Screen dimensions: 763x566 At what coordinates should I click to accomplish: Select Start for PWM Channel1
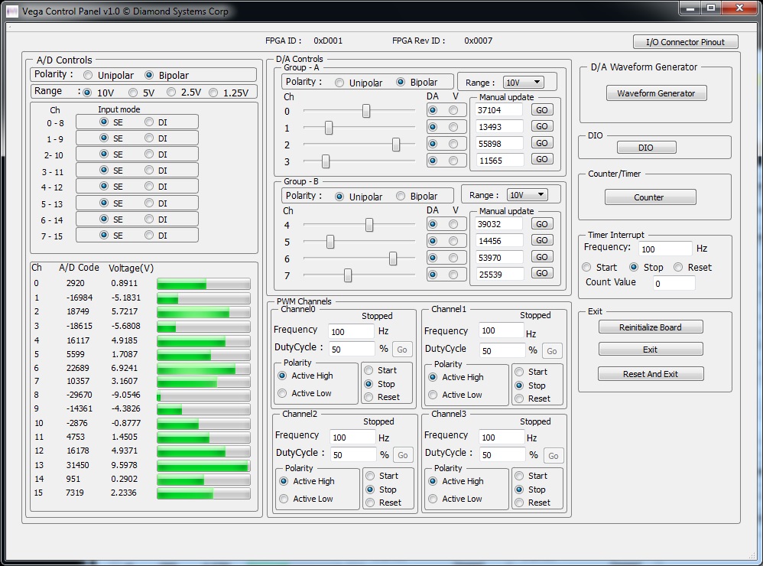pyautogui.click(x=519, y=372)
